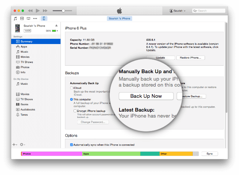Enable Encrypt iPhone backup checkbox
The width and height of the screenshot is (239, 175).
[x=75, y=111]
